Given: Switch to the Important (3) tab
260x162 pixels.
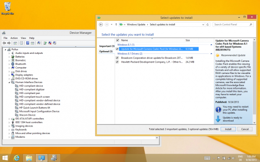Looking at the screenshot, I should 107,46.
